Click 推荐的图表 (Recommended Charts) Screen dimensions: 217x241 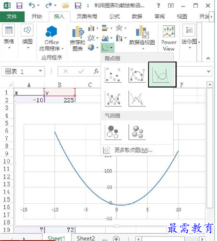tap(78, 39)
